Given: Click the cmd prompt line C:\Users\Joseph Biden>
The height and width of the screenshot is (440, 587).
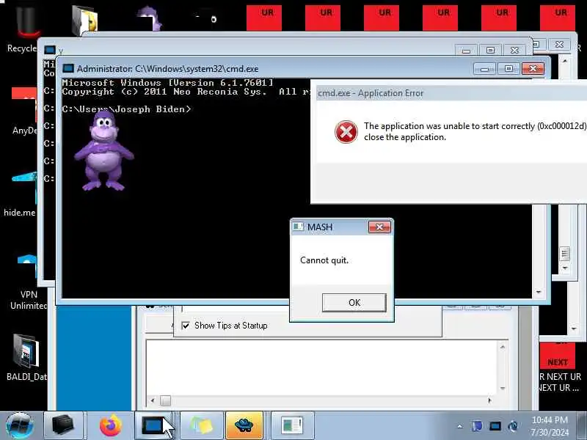Looking at the screenshot, I should click(126, 109).
